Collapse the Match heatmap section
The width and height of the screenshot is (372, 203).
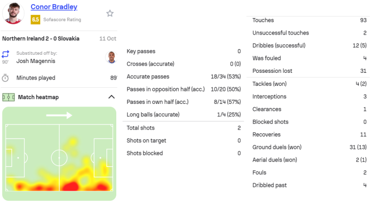(x=111, y=97)
